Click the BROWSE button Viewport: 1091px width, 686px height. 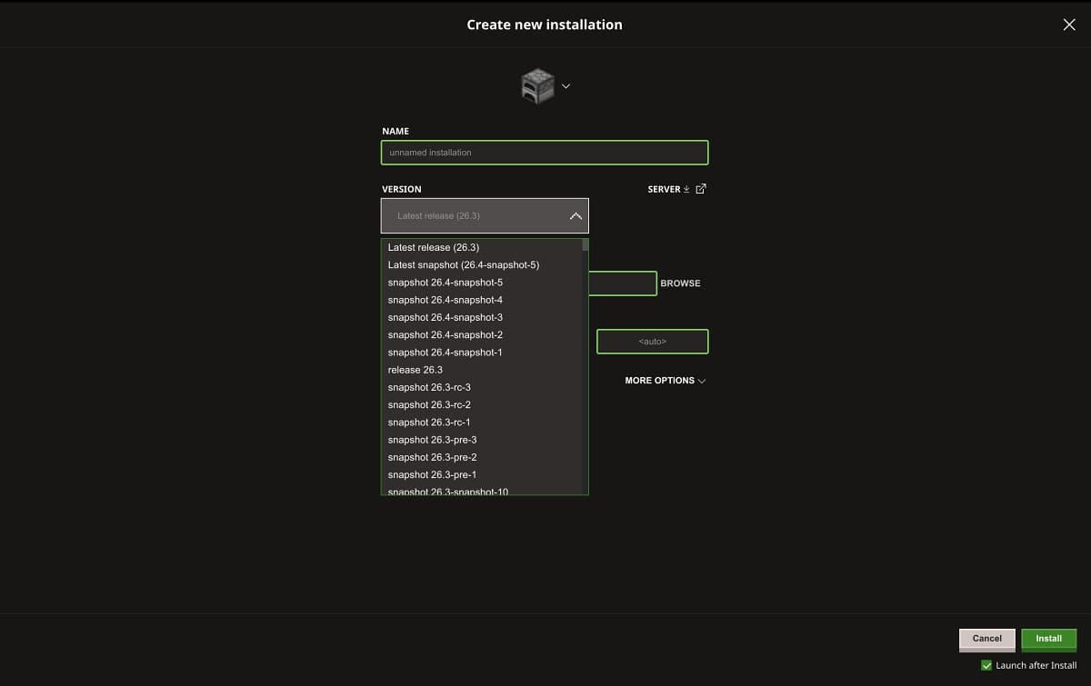680,283
